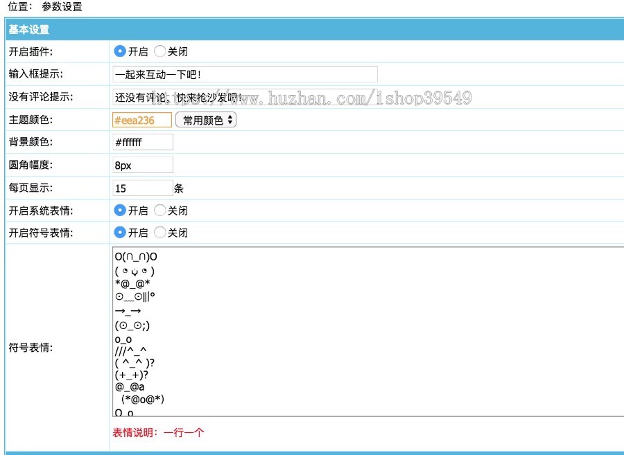Viewport: 624px width, 455px height.
Task: Click the 参数设置 breadcrumb text
Action: point(62,7)
